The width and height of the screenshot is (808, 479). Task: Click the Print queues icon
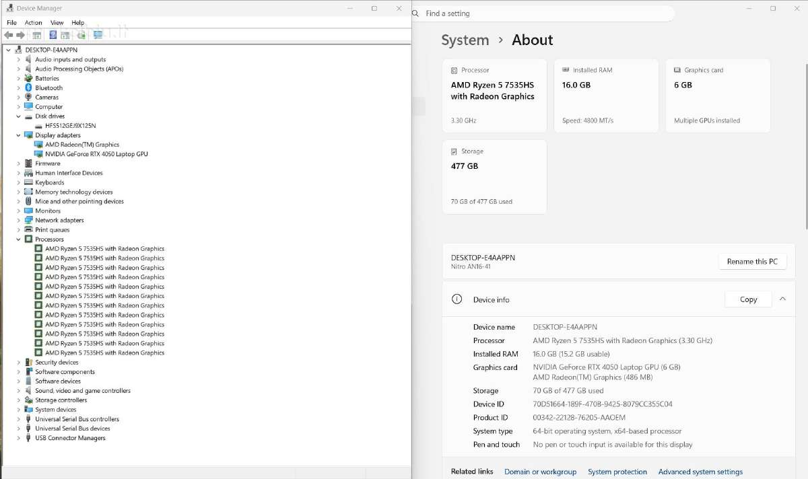point(28,229)
